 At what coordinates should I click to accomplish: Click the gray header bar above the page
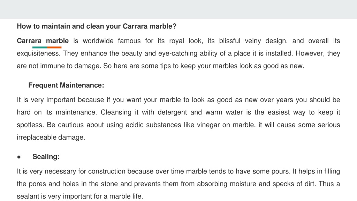(x=178, y=9)
